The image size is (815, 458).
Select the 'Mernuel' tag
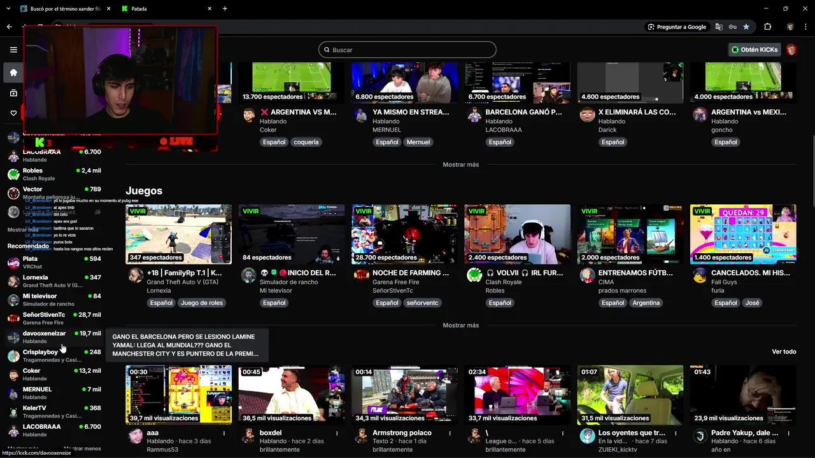coord(418,142)
